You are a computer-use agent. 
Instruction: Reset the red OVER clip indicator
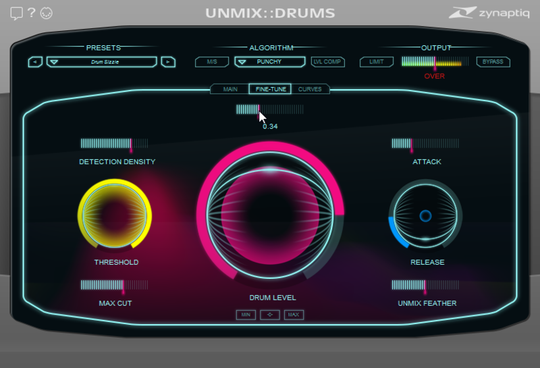coord(434,76)
